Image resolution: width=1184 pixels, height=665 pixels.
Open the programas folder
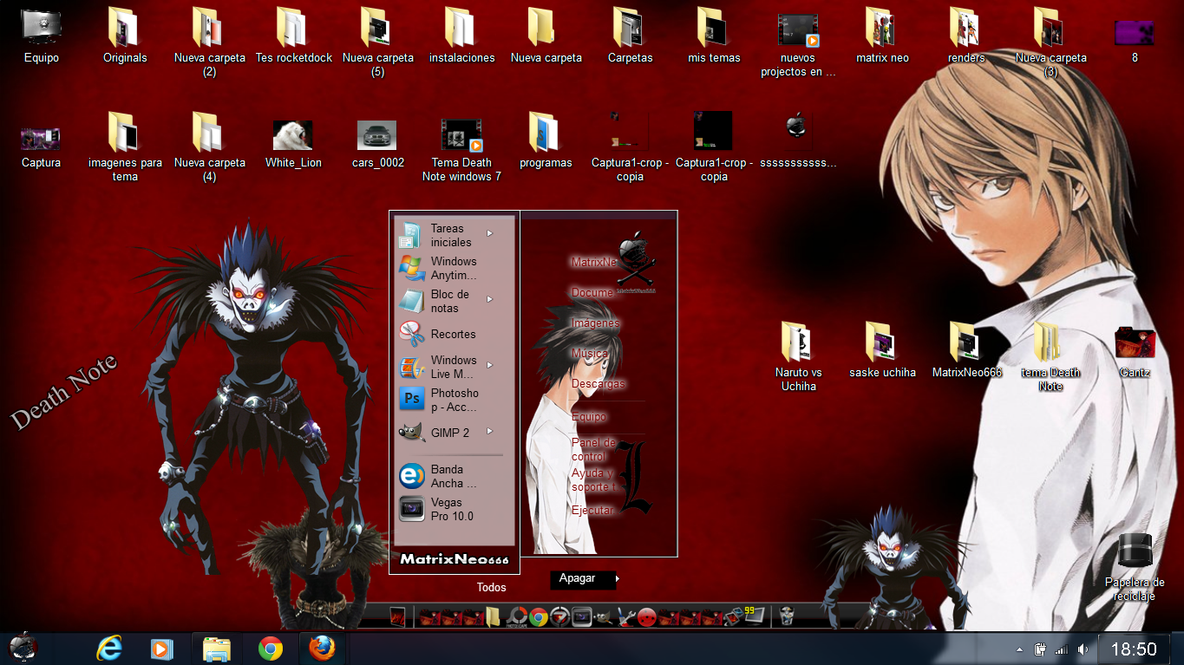[x=546, y=141]
